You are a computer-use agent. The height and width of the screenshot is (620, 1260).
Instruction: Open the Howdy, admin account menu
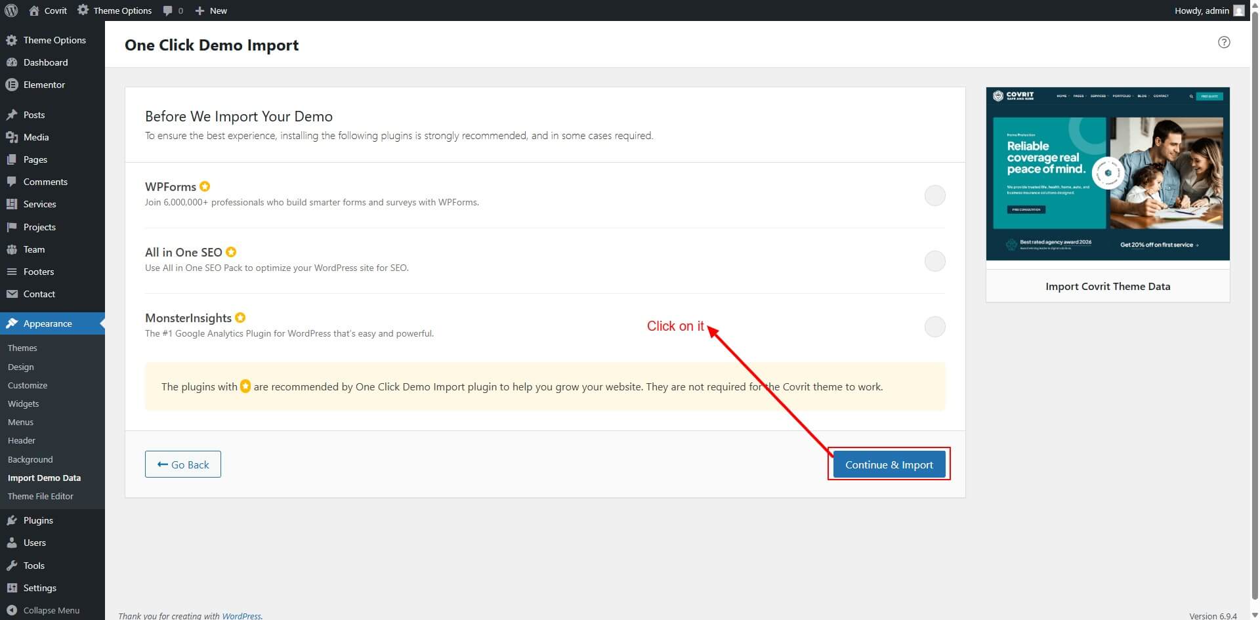[1201, 10]
